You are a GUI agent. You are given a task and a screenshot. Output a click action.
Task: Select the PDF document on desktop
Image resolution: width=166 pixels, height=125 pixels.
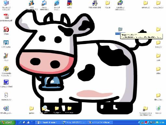[6, 16]
